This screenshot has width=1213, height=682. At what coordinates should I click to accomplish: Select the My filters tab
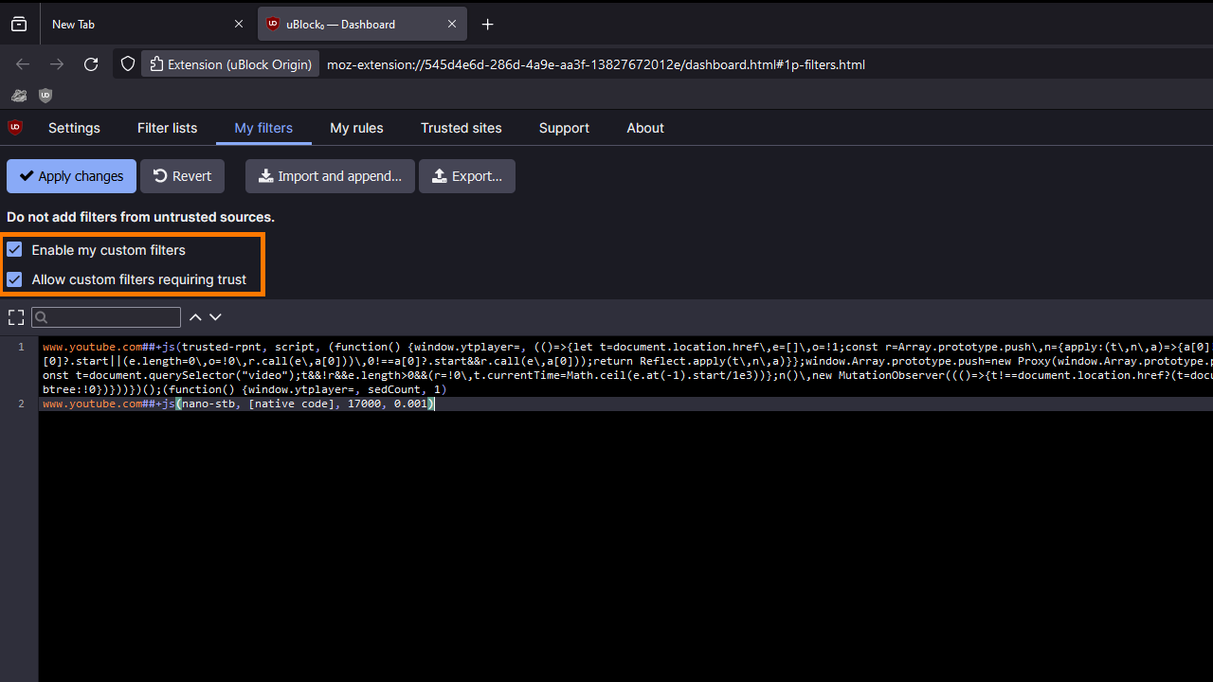(x=263, y=128)
